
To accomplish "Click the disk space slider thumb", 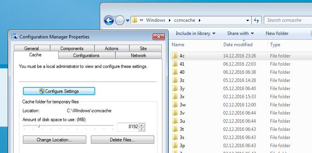I will coord(39,126).
